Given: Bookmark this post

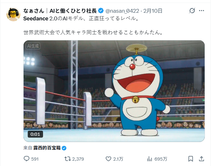Looking at the screenshot, I should pyautogui.click(x=191, y=159).
